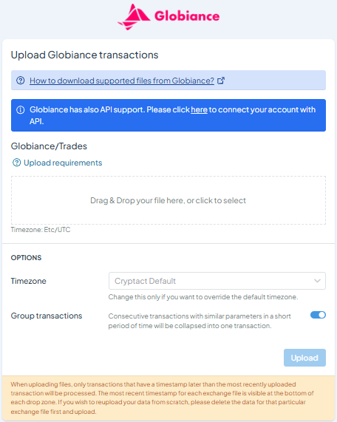Open How to download supported files link
Screen dimensions: 337x422
[x=122, y=81]
